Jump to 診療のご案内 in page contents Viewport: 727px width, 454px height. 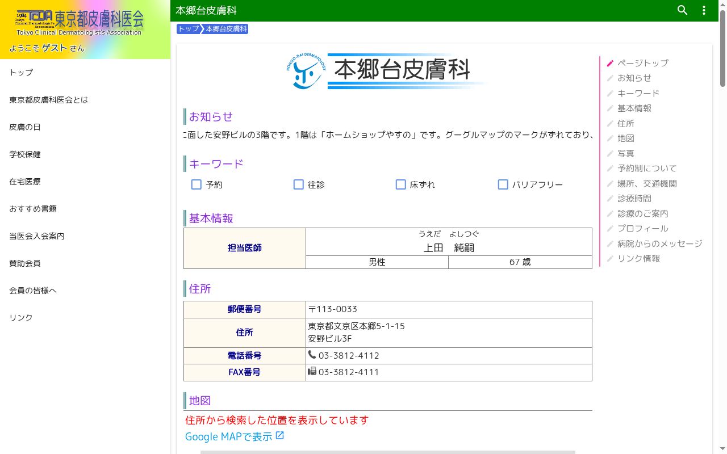coord(642,213)
